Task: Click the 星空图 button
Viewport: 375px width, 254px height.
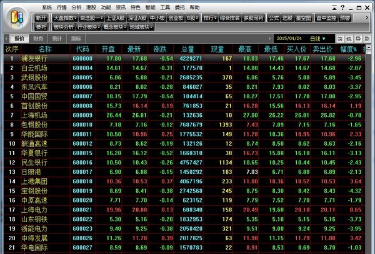Action: click(303, 18)
